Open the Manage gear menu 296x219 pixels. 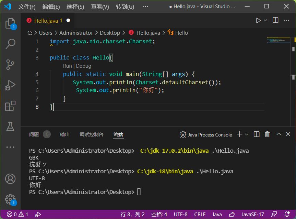coord(10,199)
